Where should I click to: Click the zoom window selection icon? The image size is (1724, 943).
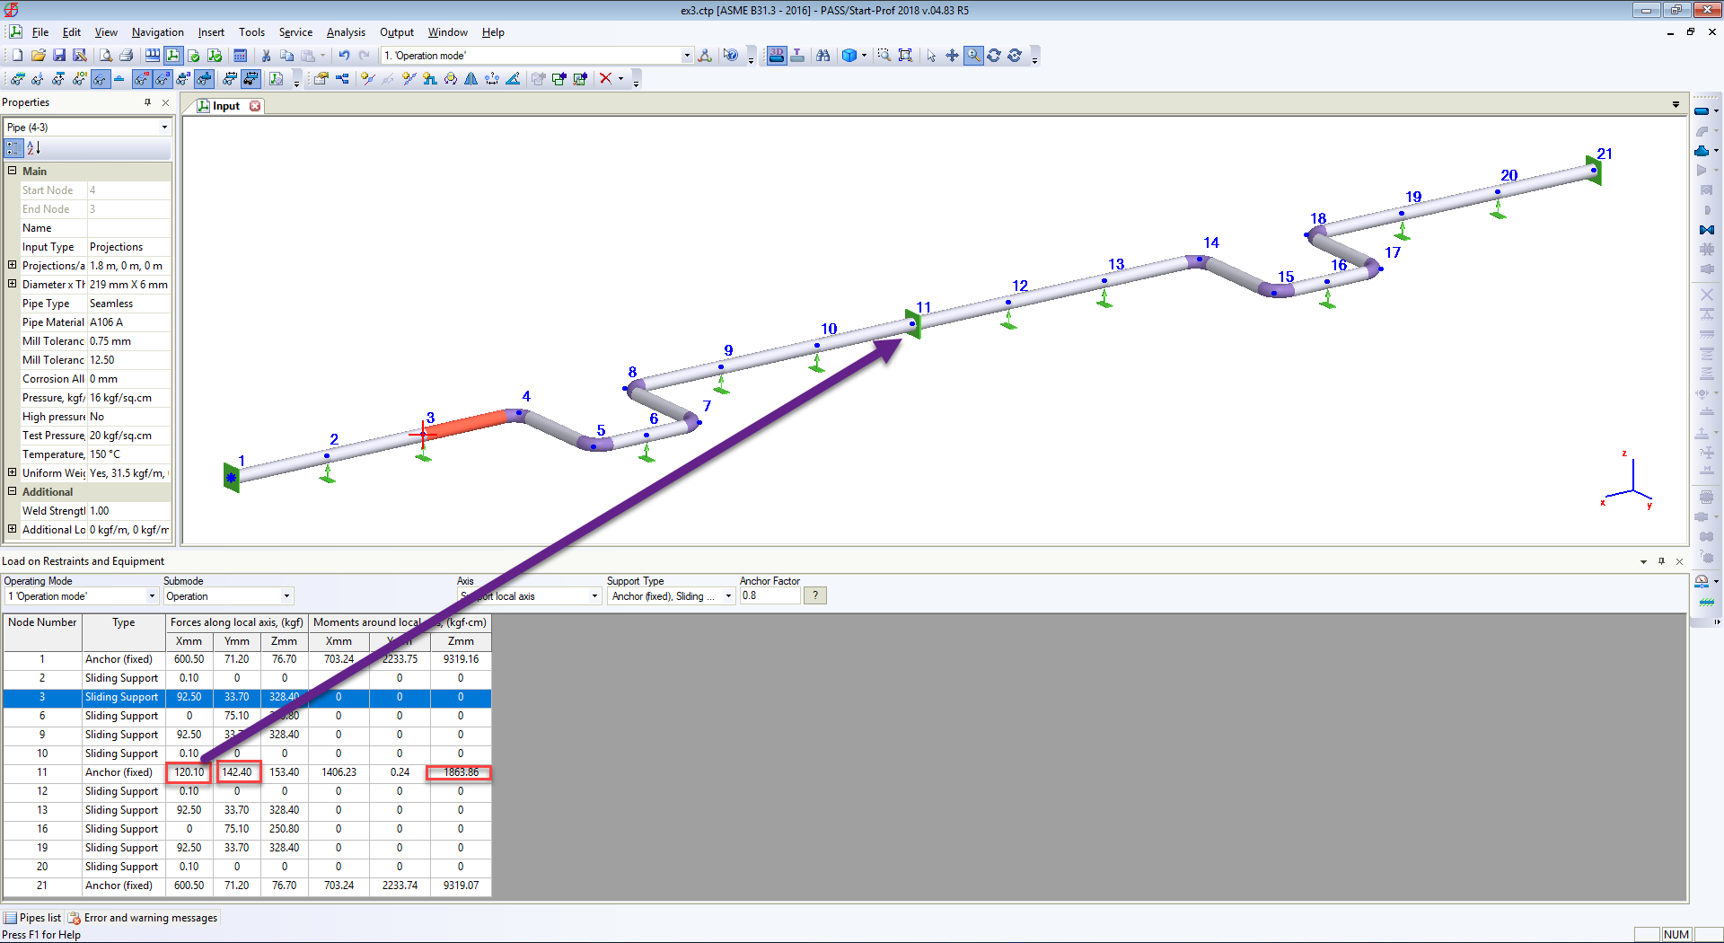[884, 56]
